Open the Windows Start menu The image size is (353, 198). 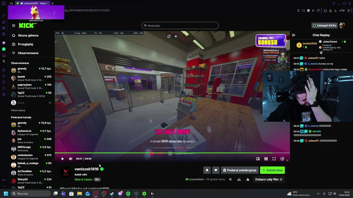tap(6, 194)
